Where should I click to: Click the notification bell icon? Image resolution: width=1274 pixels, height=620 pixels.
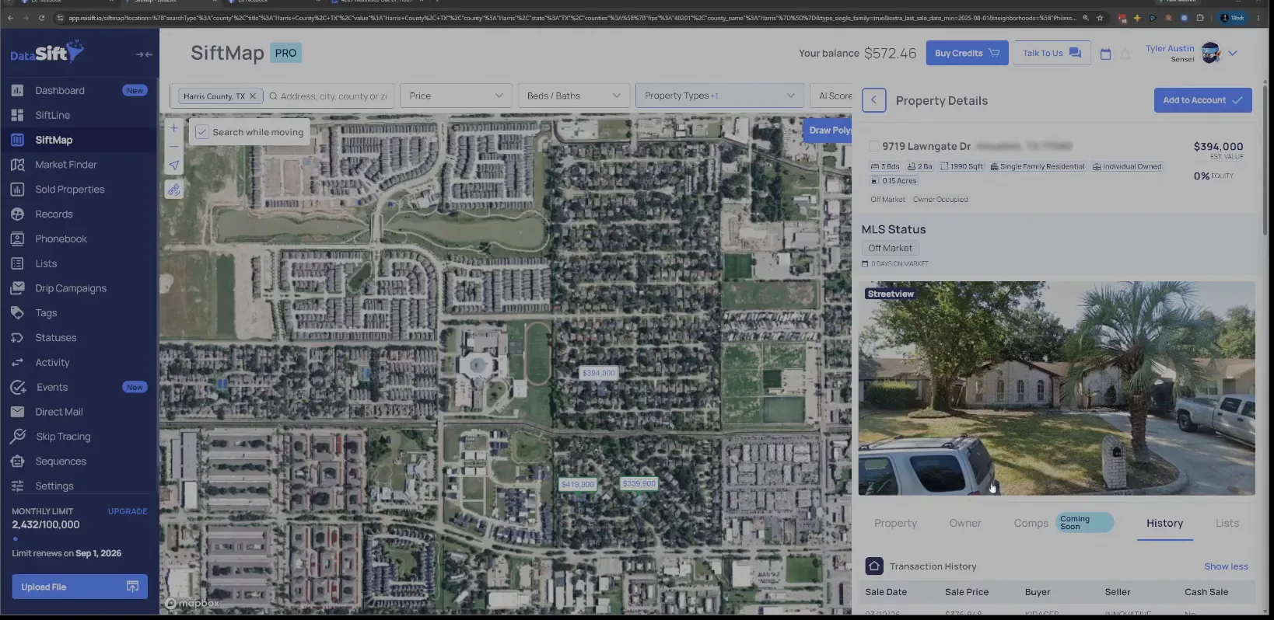tap(1125, 54)
